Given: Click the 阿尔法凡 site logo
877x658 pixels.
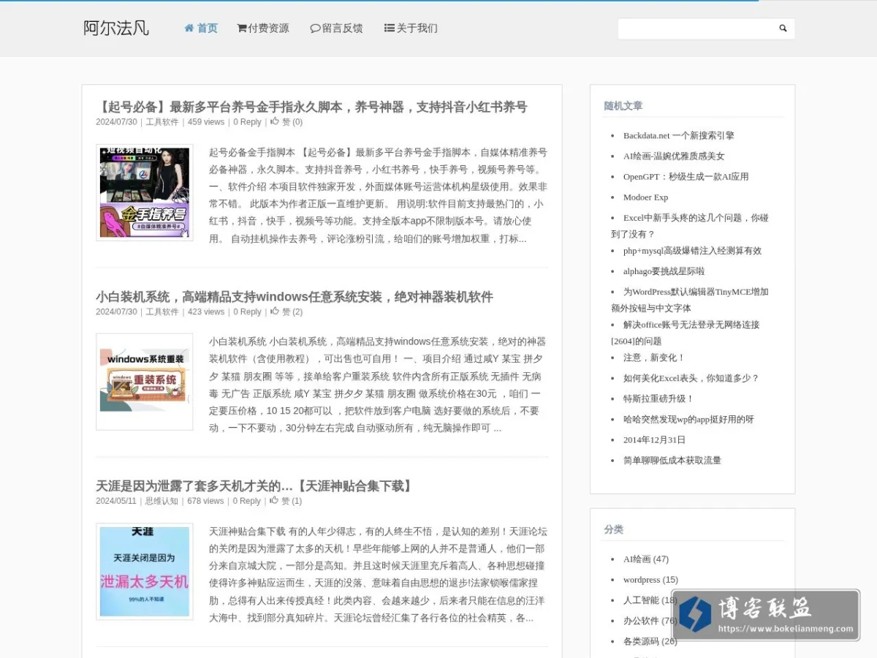Looking at the screenshot, I should pos(116,28).
